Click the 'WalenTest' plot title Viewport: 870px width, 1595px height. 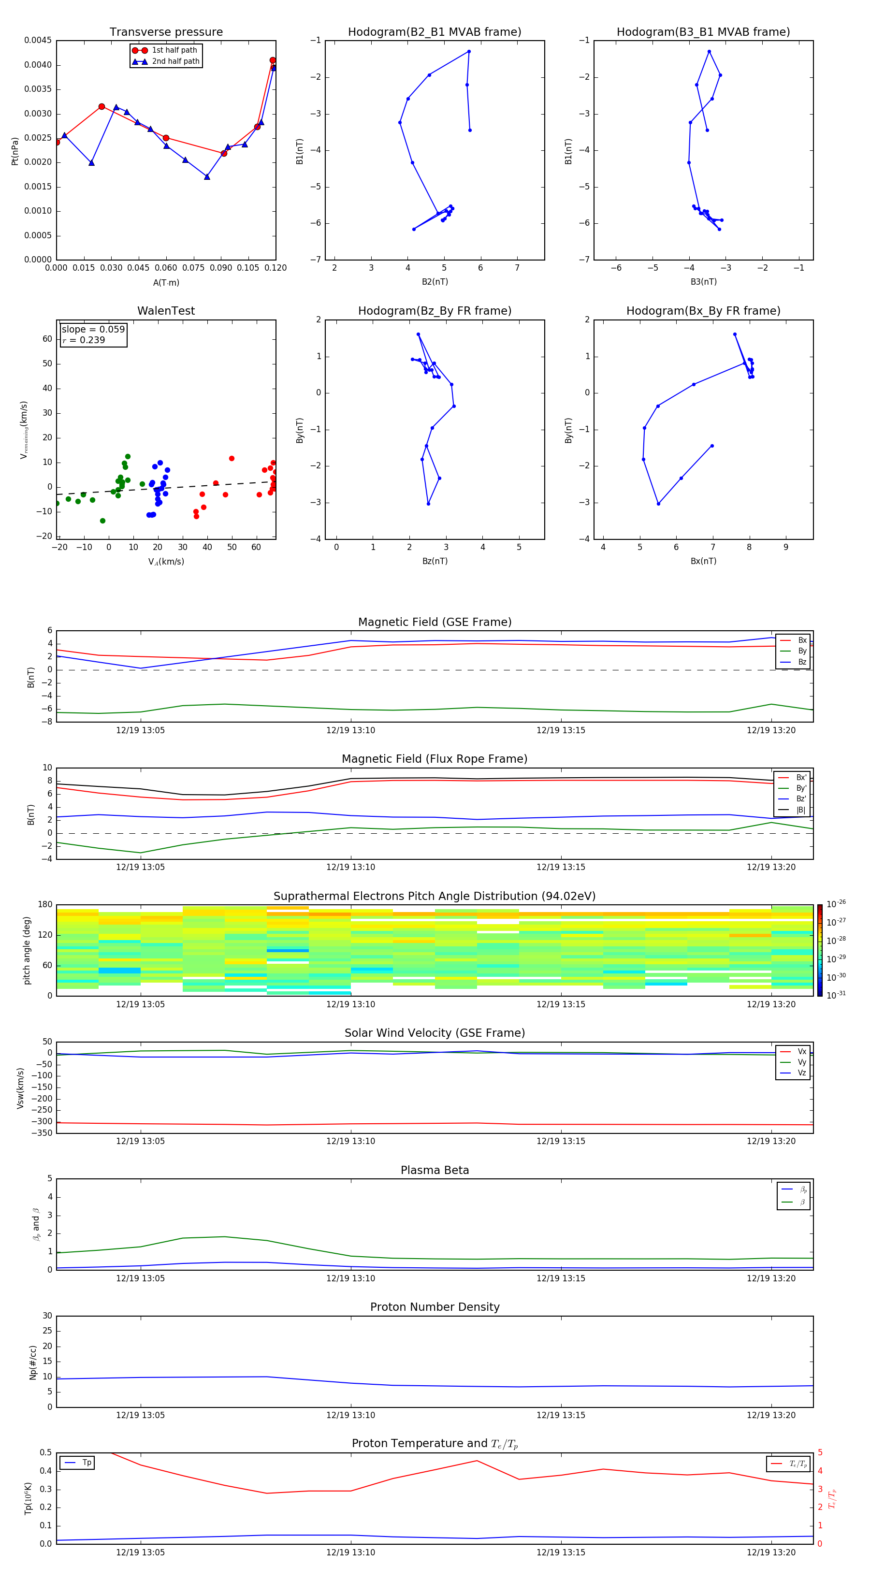[x=166, y=311]
